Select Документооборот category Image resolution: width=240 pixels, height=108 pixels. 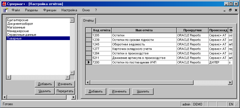pos(38,24)
